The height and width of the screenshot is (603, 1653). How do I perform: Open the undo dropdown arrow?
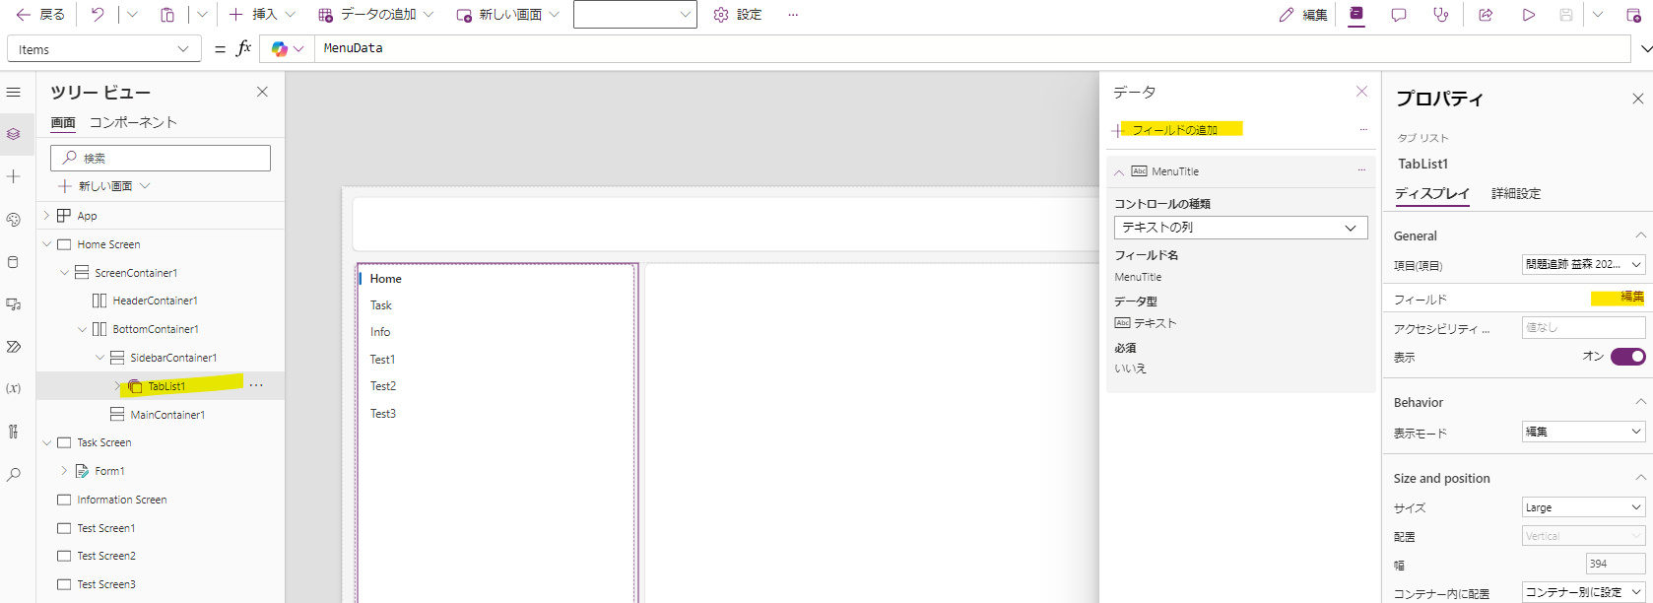[132, 15]
